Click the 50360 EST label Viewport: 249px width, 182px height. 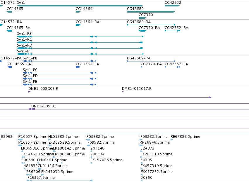(x=146, y=178)
